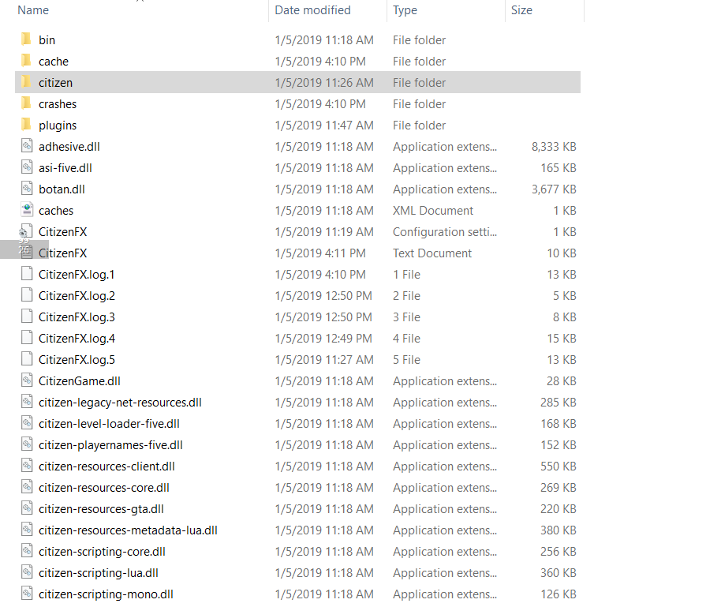Screen dimensions: 721x607
Task: Select the citizen-resources-gta.dll file name
Action: [101, 509]
